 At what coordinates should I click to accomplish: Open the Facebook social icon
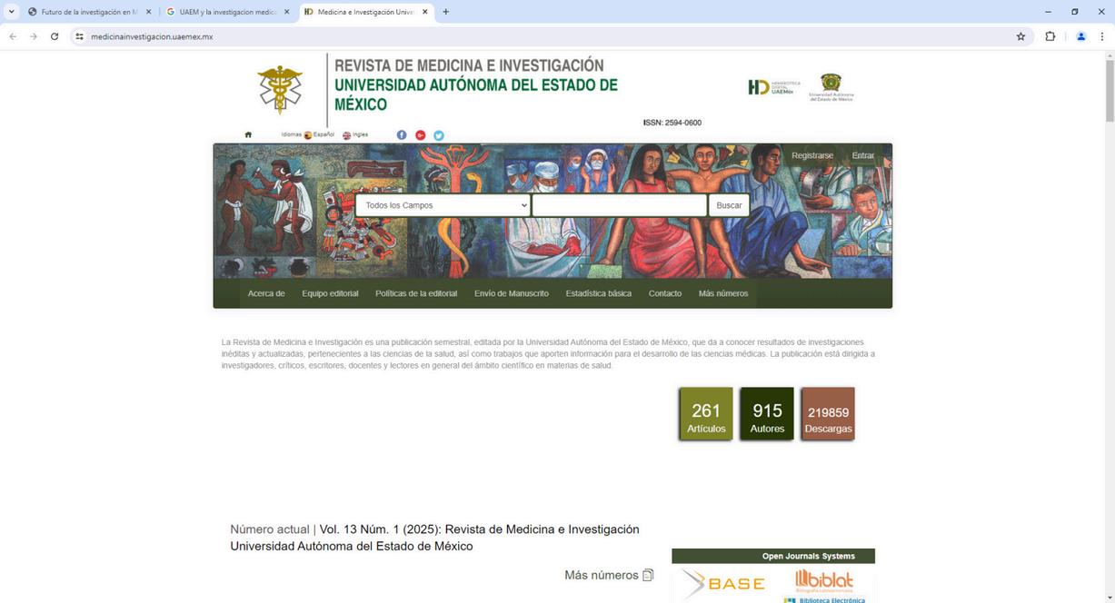[402, 135]
